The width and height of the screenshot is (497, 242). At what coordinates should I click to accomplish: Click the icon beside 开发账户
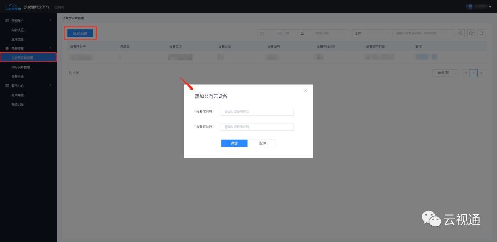(7, 21)
